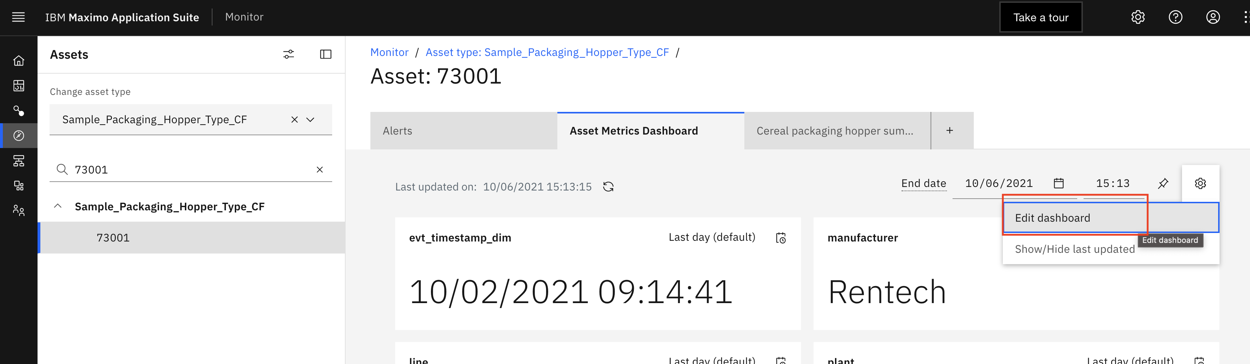The height and width of the screenshot is (364, 1250).
Task: Choose Edit dashboard from the menu
Action: [1111, 218]
